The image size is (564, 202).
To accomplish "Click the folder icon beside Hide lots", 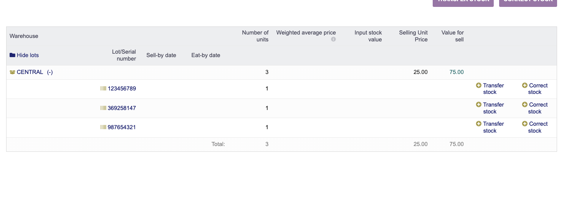I will click(x=12, y=55).
